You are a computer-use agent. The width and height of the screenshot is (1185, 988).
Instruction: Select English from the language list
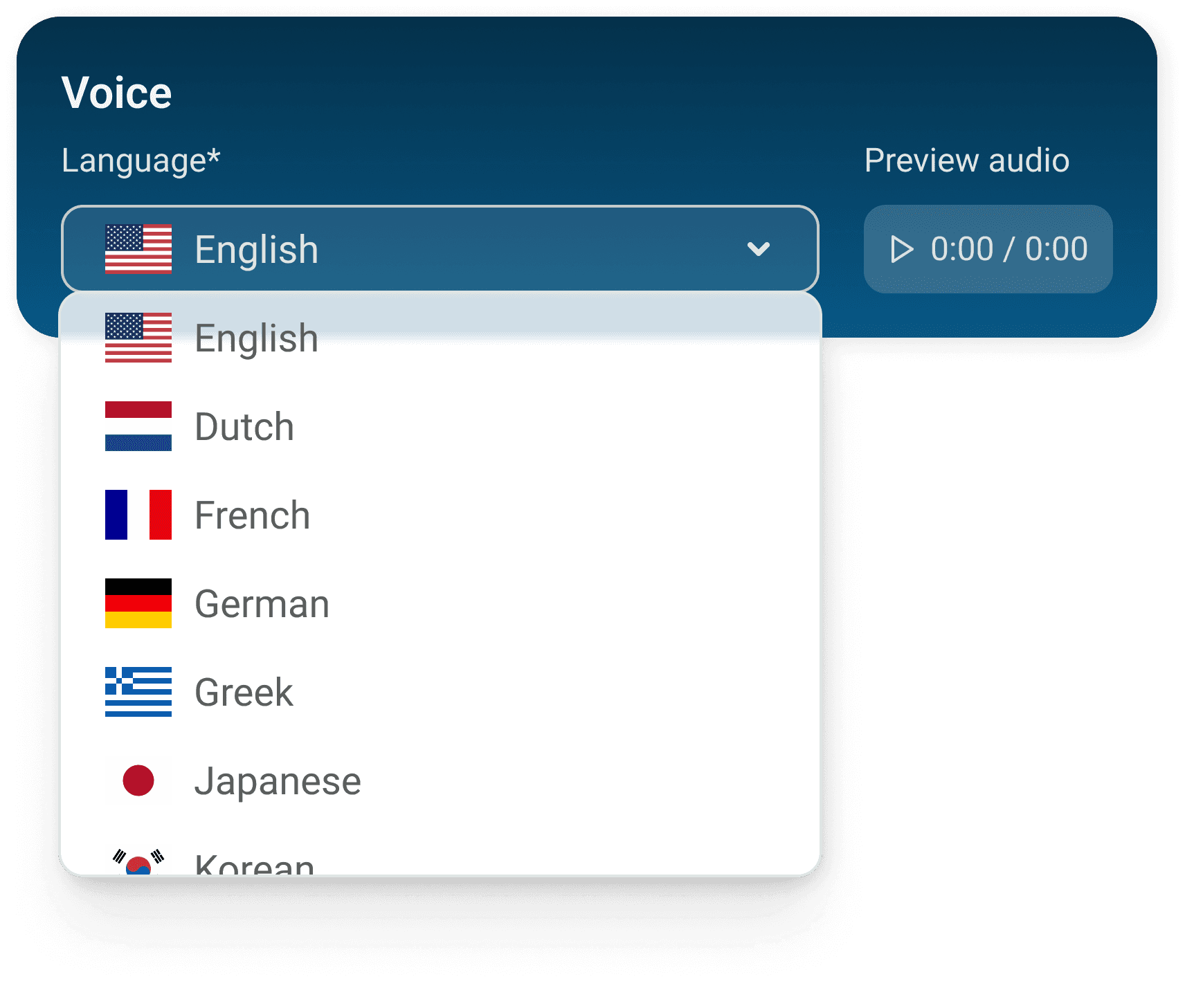[440, 338]
